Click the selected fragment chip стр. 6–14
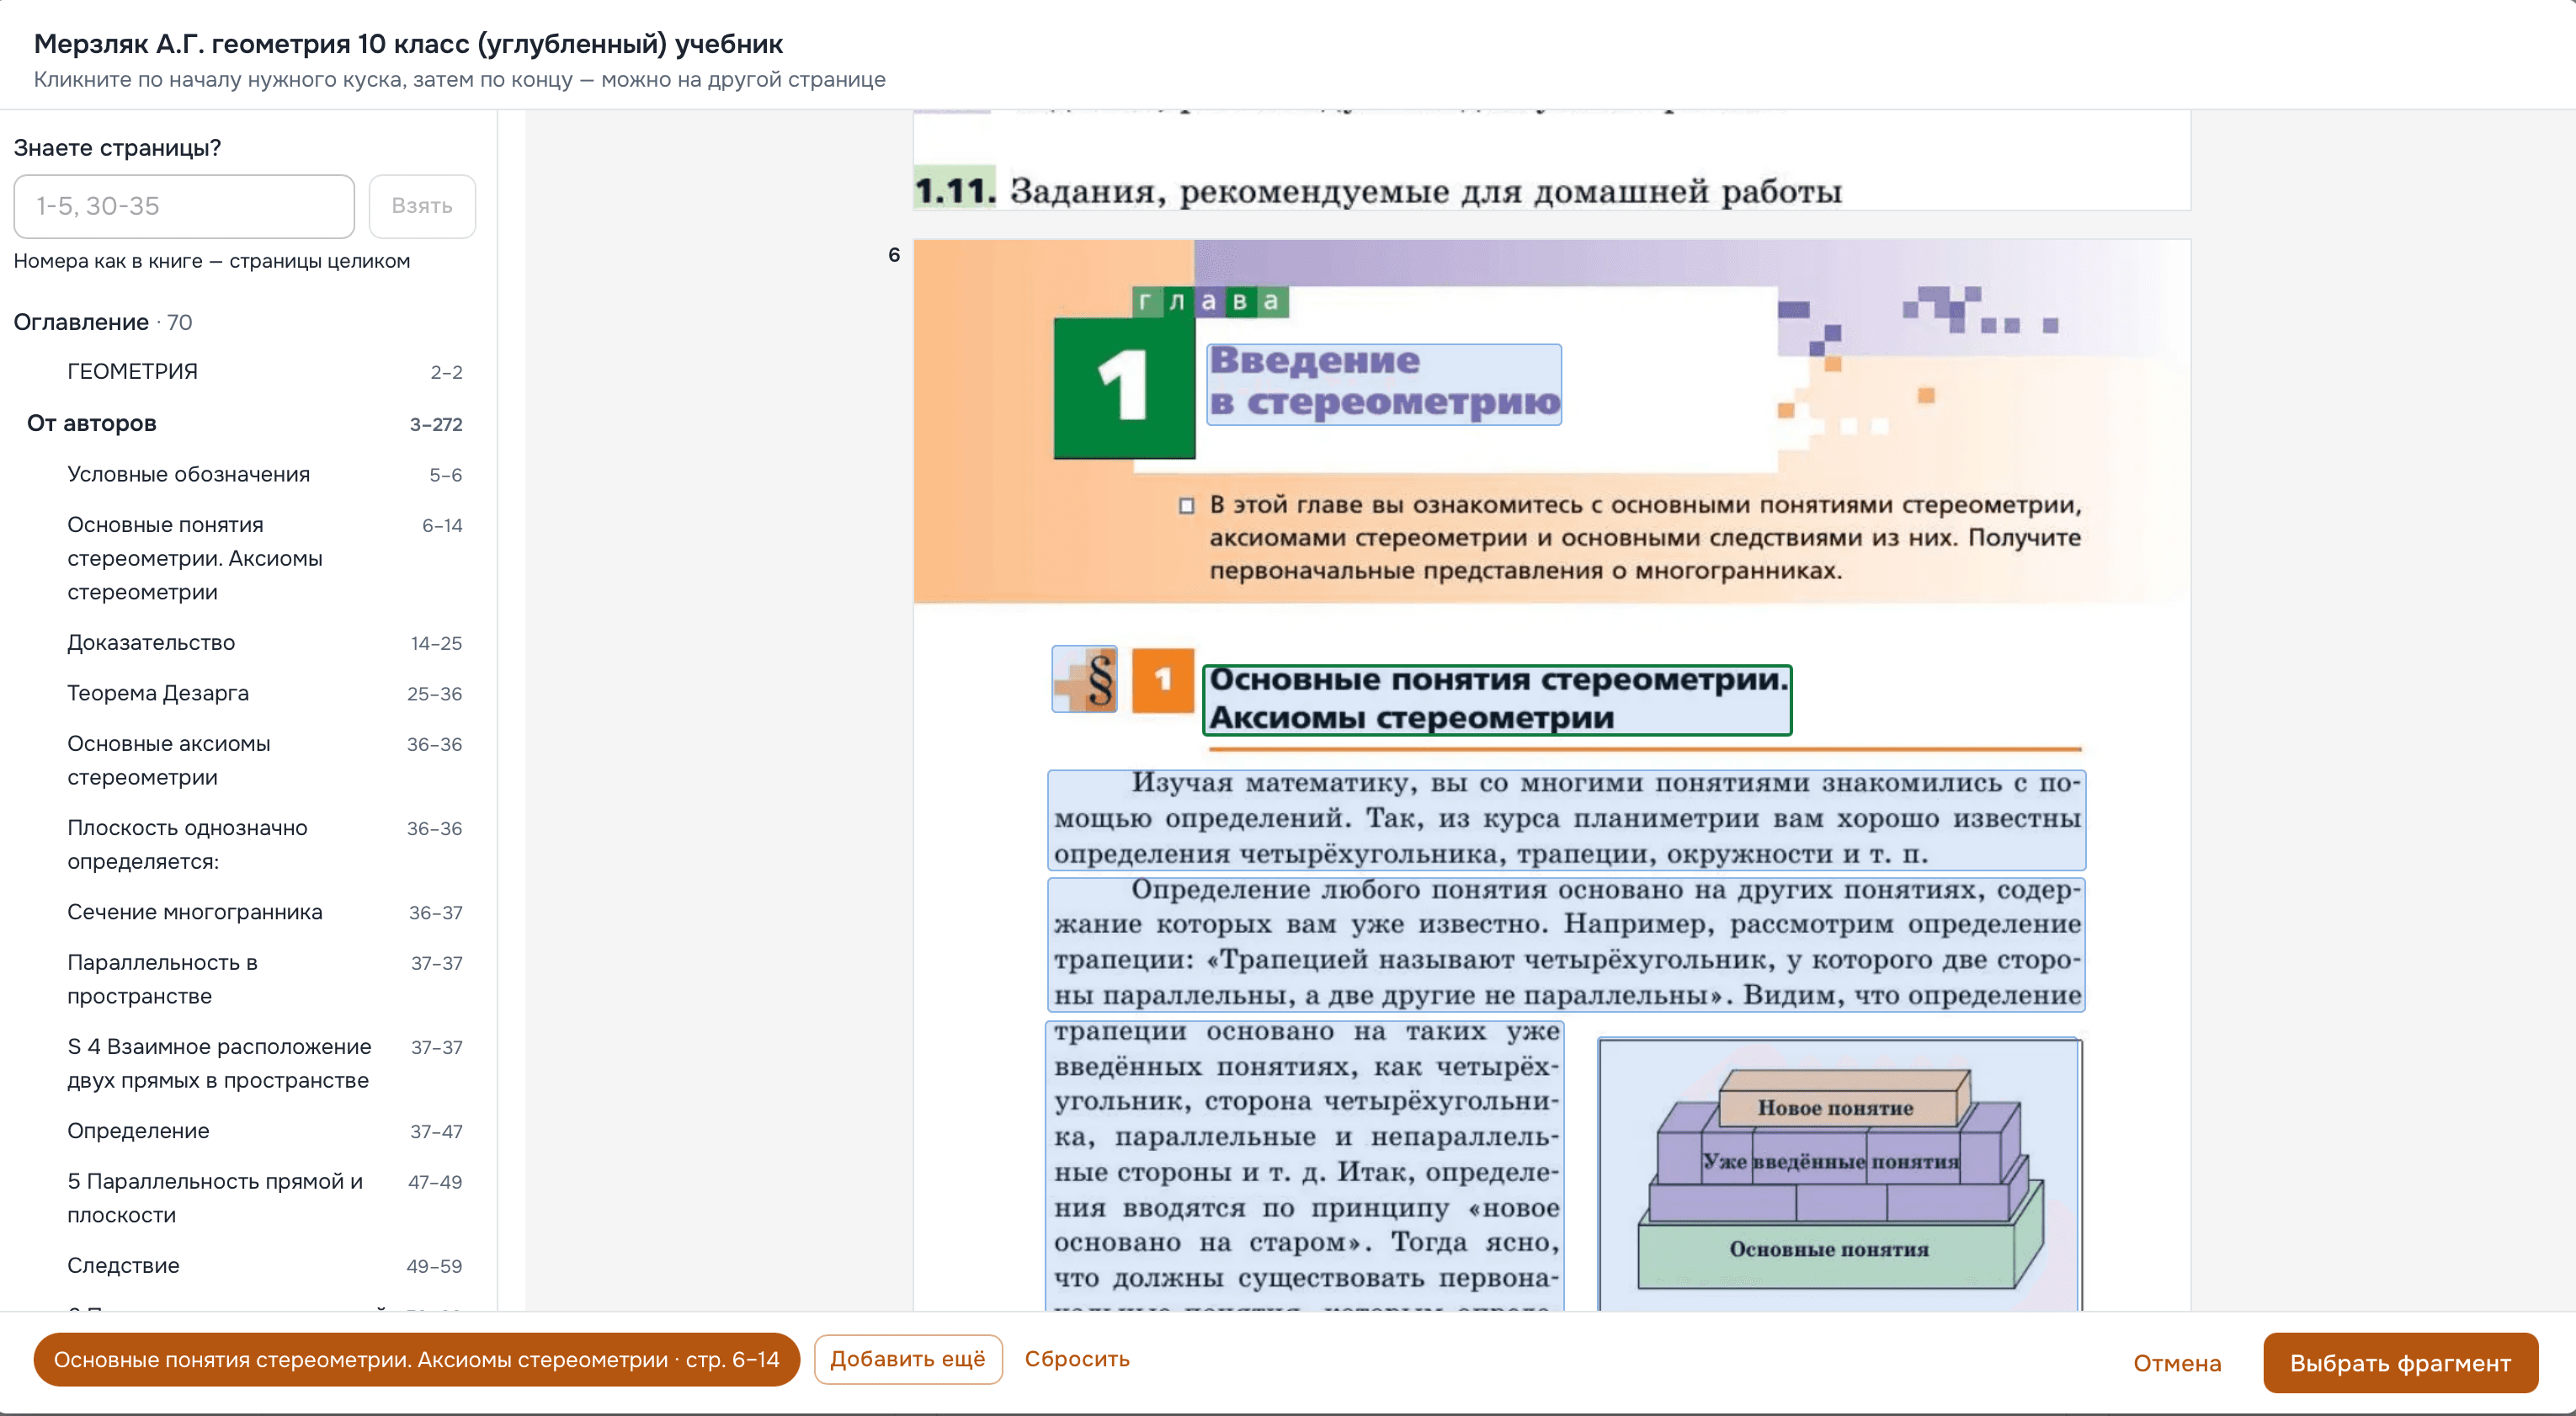 pyautogui.click(x=416, y=1360)
